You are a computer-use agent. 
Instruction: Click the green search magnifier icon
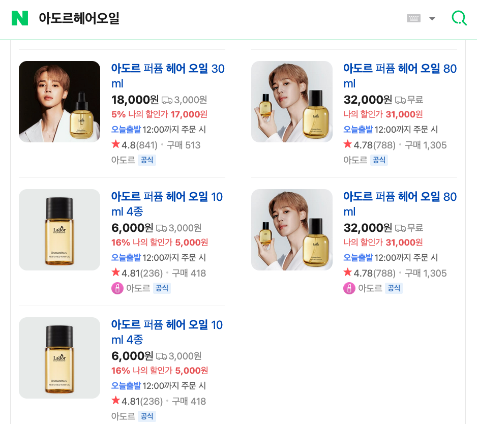[x=459, y=18]
